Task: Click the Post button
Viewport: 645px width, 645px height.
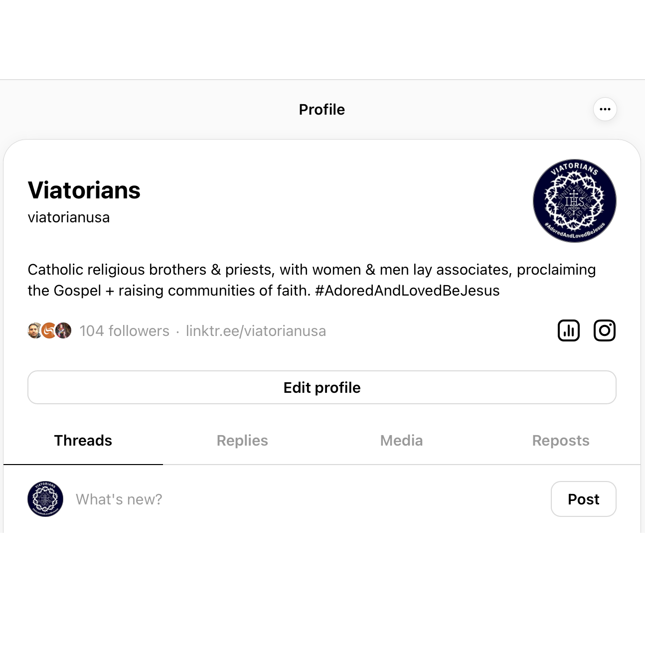Action: tap(584, 499)
